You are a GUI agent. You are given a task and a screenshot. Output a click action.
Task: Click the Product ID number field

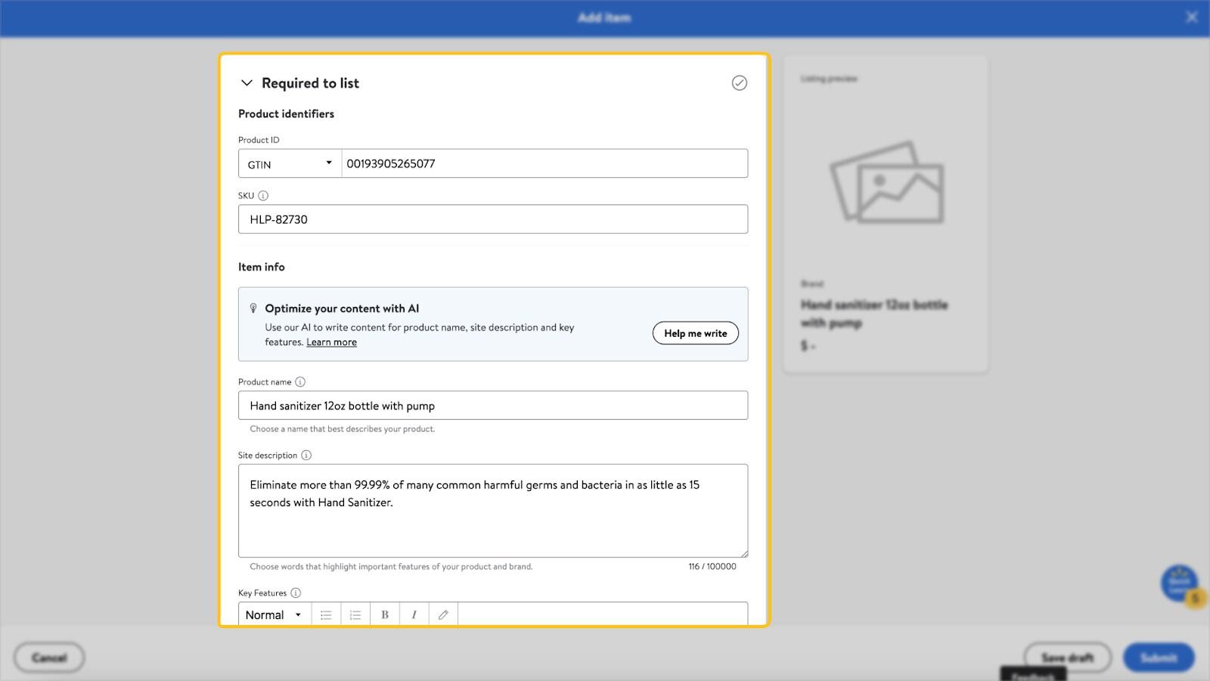point(544,163)
